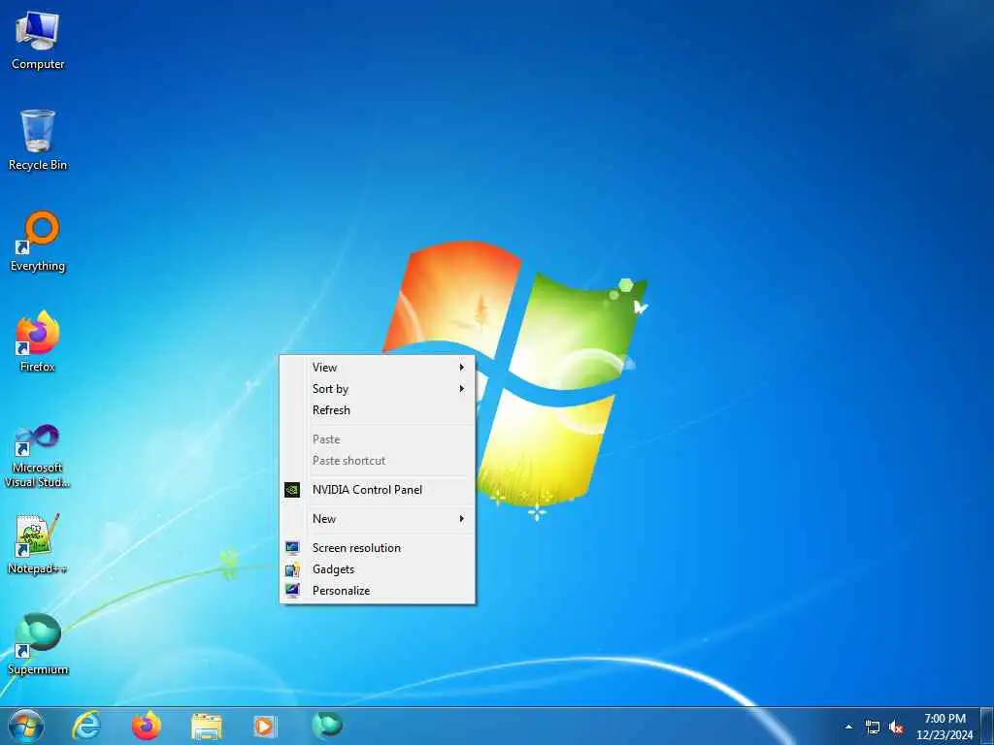Open the Windows Start button

click(26, 726)
